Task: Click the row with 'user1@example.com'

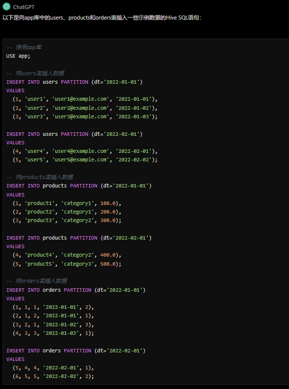Action: pos(85,99)
